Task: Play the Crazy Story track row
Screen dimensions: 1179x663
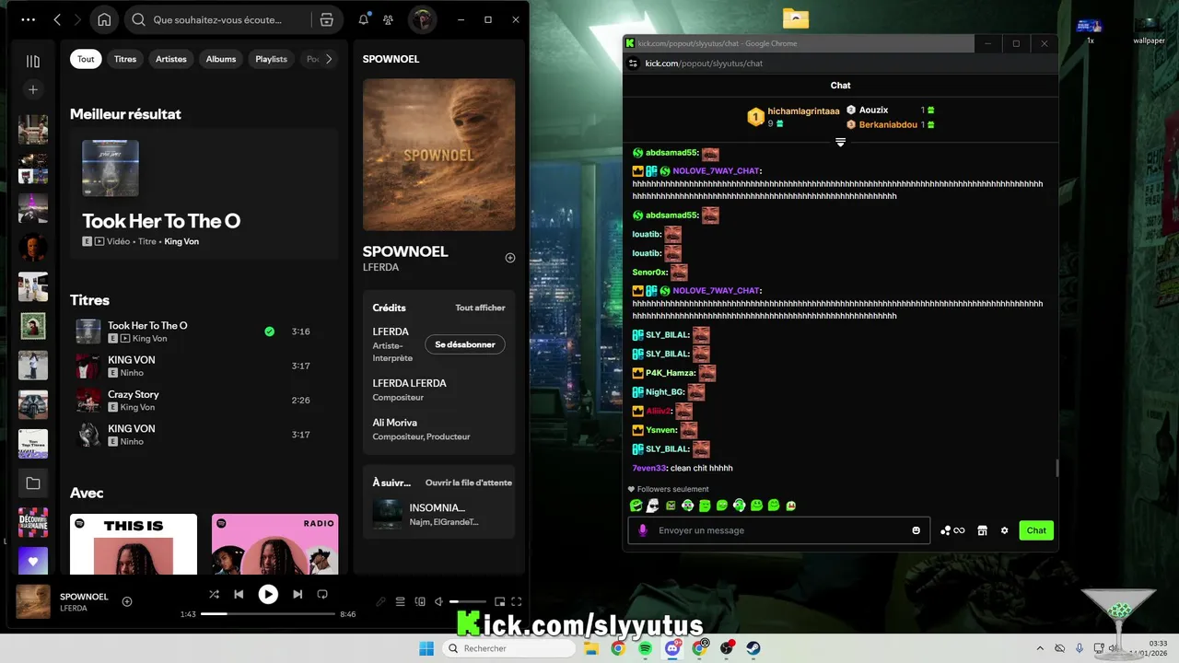Action: click(204, 400)
